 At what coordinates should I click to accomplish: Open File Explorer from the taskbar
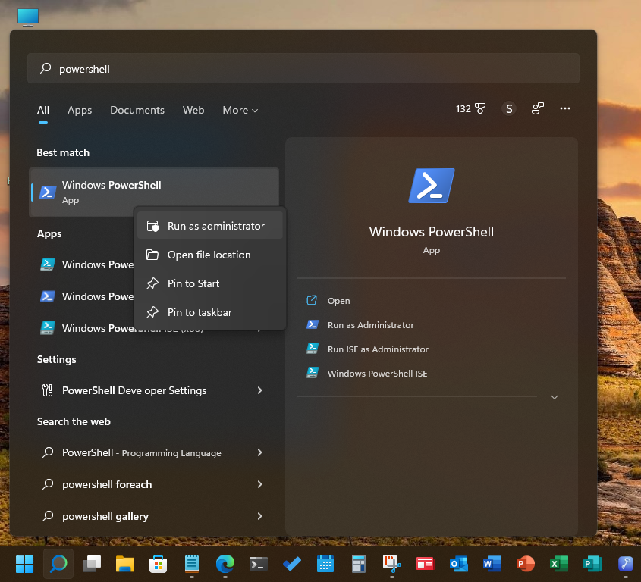pyautogui.click(x=125, y=564)
